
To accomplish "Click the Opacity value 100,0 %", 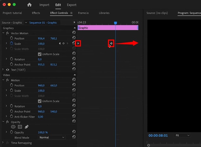I will [43, 132].
